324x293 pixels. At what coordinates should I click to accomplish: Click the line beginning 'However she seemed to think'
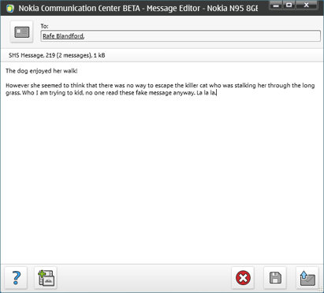pos(160,86)
